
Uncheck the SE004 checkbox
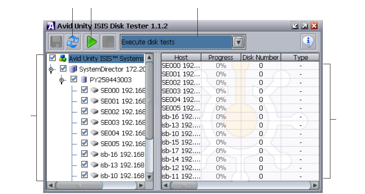[x=85, y=132]
